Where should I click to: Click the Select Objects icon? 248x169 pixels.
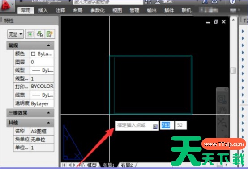click(x=40, y=34)
